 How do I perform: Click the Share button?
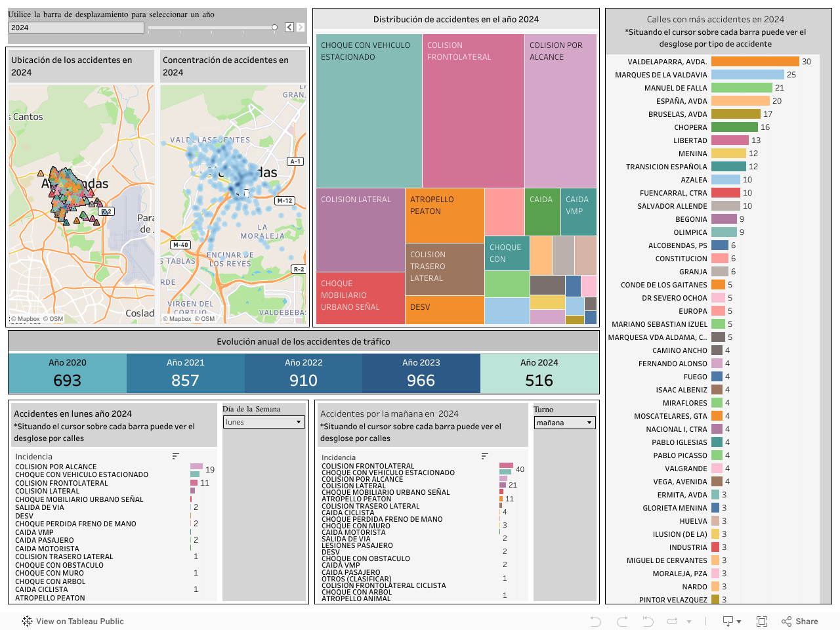pos(800,621)
